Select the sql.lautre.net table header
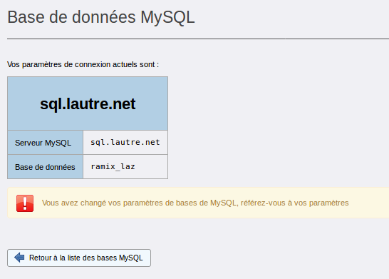 click(88, 103)
